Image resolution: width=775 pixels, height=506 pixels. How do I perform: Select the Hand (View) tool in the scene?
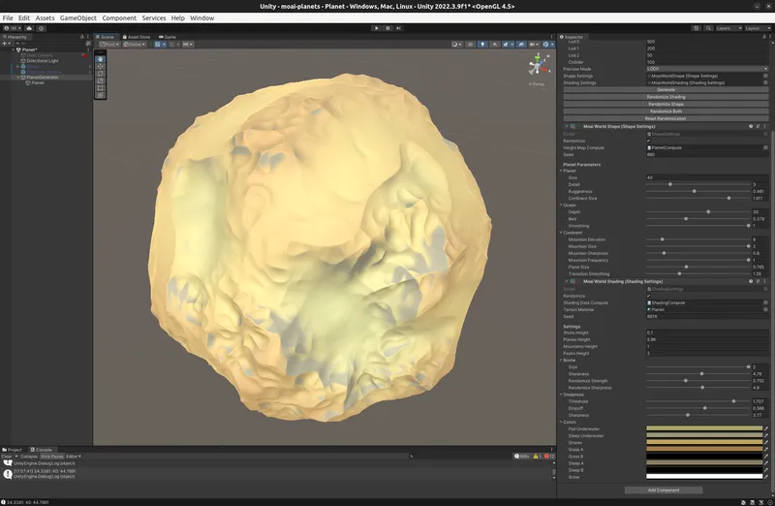[101, 58]
